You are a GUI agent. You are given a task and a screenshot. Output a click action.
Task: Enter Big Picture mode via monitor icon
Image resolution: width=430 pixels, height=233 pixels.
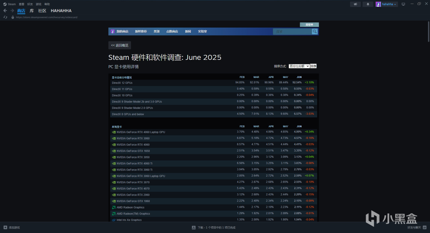click(403, 4)
